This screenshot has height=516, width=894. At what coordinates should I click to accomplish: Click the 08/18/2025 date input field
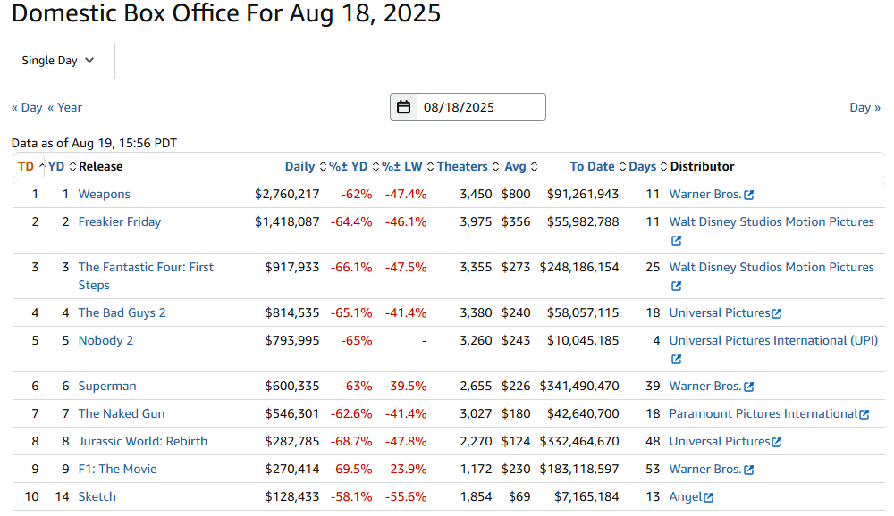tap(481, 107)
